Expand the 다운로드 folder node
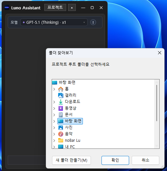 point(54,102)
